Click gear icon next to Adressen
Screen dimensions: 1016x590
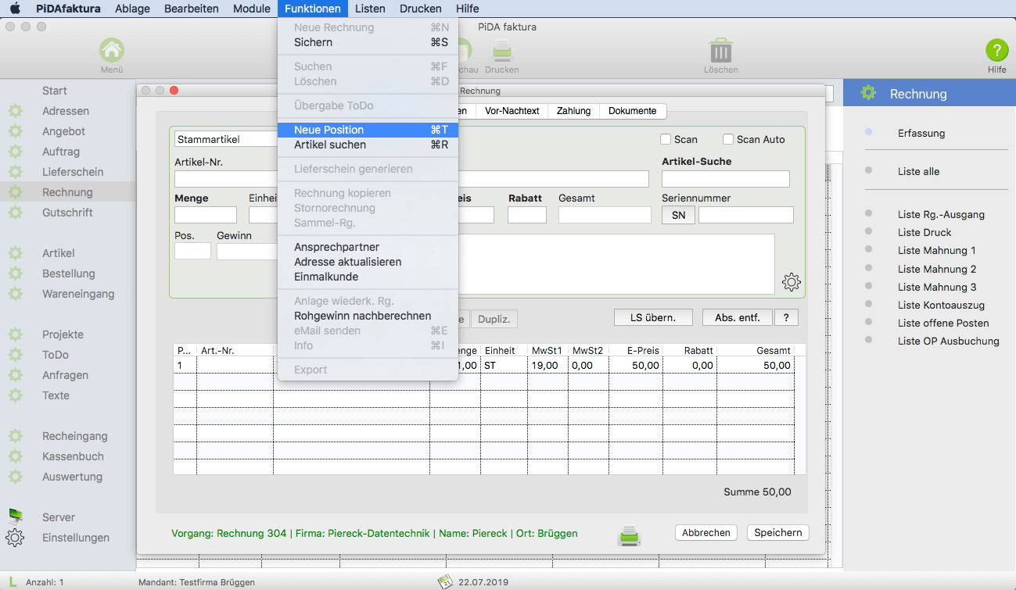coord(16,111)
